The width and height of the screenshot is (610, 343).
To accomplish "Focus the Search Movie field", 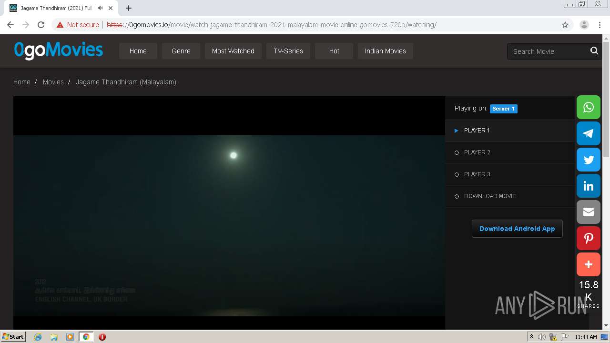I will pos(548,51).
